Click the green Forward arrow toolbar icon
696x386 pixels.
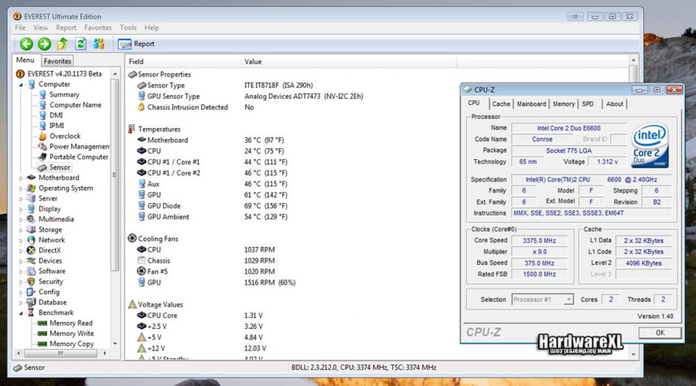pos(45,44)
